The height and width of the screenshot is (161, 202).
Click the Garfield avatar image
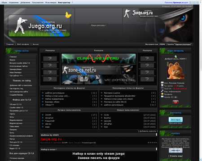click(x=176, y=70)
